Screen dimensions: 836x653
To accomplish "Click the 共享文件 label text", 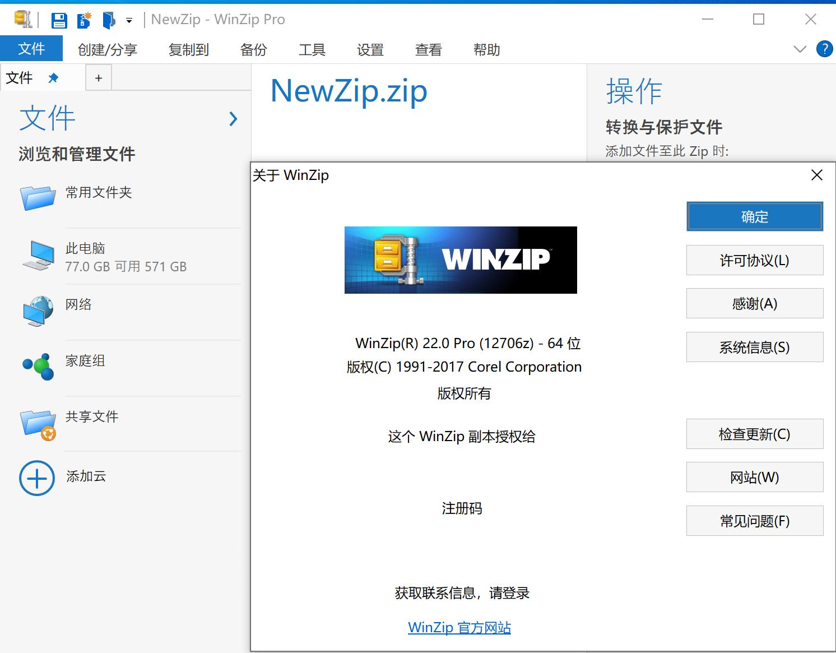I will pos(92,416).
